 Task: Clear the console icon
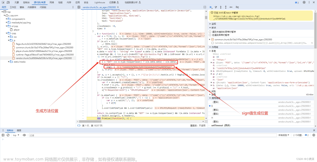click(x=8, y=135)
